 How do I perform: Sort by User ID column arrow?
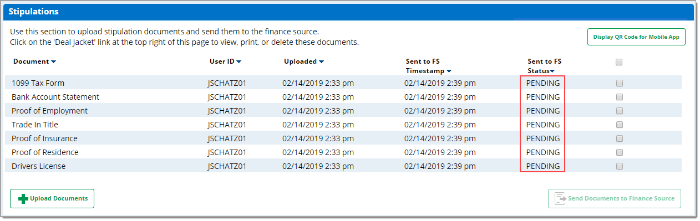(x=239, y=61)
